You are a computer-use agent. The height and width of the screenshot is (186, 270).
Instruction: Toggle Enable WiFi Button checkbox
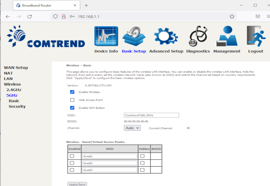click(x=72, y=108)
